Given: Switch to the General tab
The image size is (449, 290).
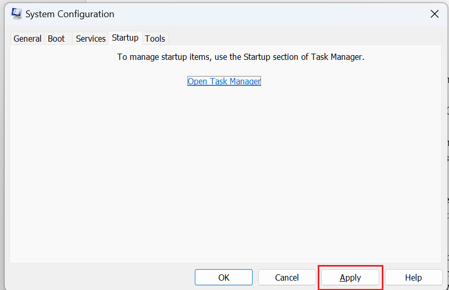Looking at the screenshot, I should coord(28,39).
